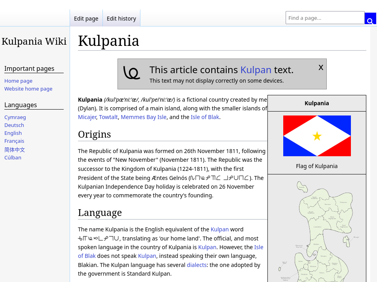Switch to the Edit page tab
377x282 pixels.
click(86, 18)
